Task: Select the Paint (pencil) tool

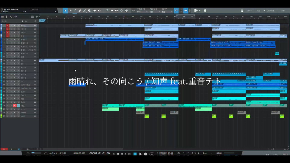Action: tap(75, 11)
